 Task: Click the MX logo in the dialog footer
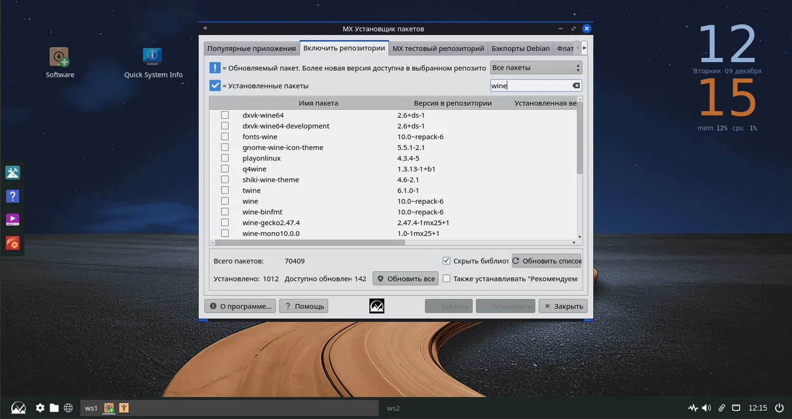pos(376,306)
